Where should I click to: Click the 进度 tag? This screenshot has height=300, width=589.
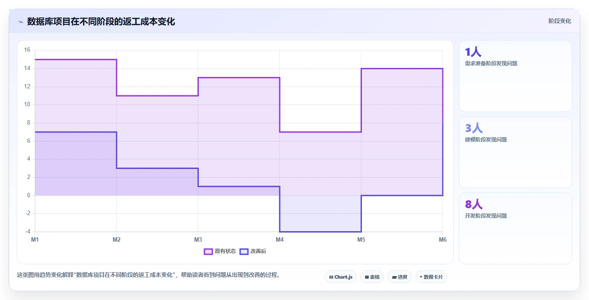pos(399,277)
